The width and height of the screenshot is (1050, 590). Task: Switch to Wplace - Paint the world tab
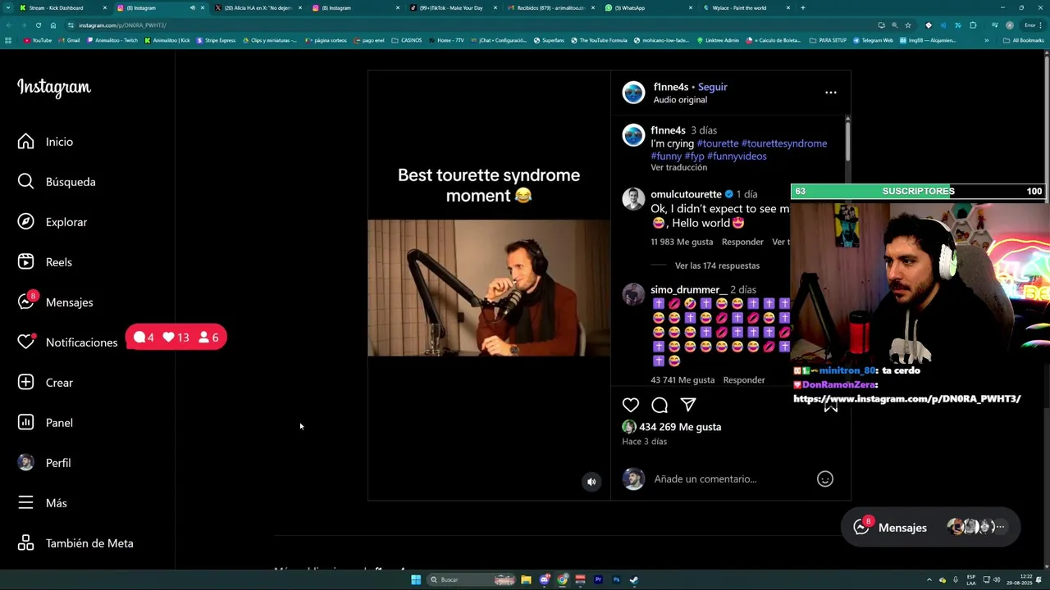746,8
